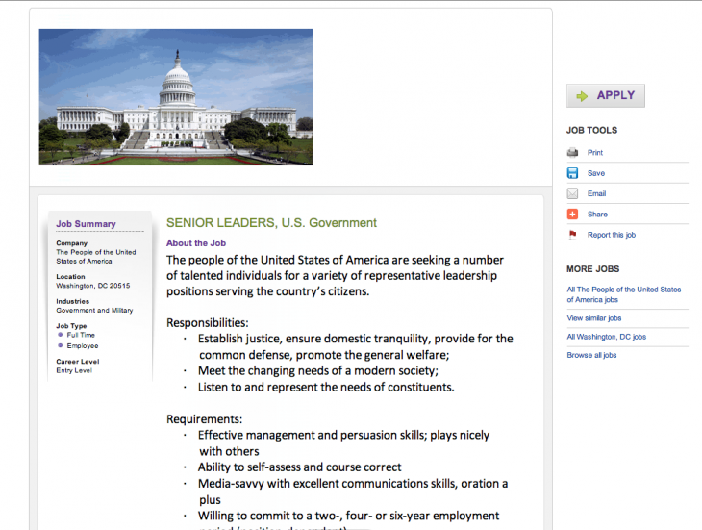Open the Browse all jobs link
This screenshot has width=702, height=530.
pos(591,355)
